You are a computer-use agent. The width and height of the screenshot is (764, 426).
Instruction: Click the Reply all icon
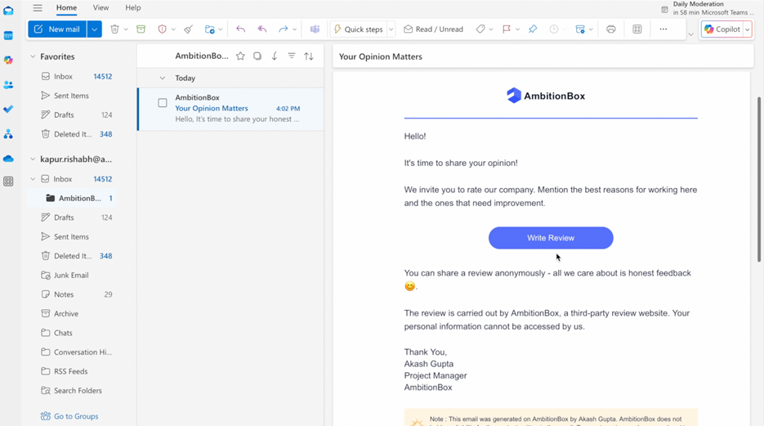pos(262,29)
